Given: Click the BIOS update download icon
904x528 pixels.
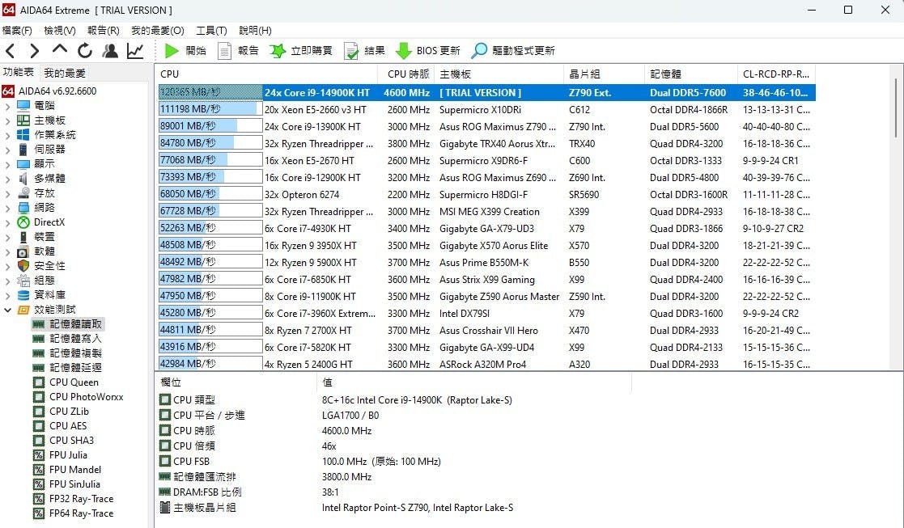Looking at the screenshot, I should click(x=404, y=50).
